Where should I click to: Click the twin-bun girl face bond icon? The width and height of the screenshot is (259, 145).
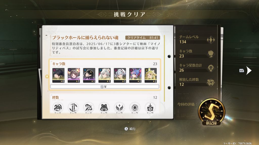104,108
